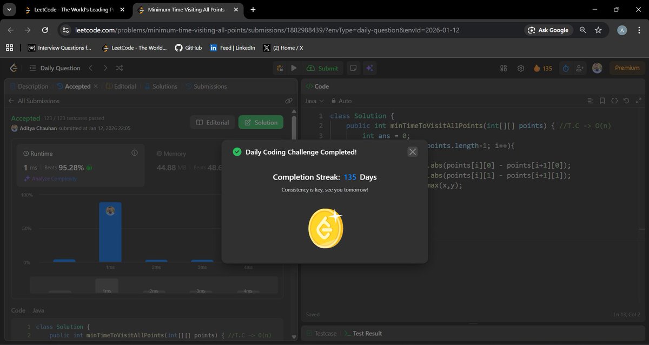Click the bookmark icon in code editor

click(x=602, y=101)
